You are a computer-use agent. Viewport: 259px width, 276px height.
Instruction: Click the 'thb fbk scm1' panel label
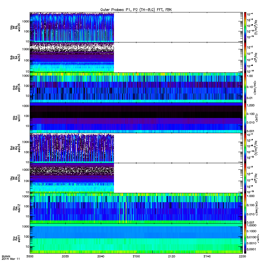click(16, 118)
